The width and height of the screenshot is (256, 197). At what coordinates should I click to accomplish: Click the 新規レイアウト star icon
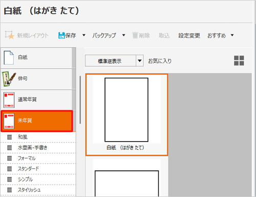click(10, 35)
